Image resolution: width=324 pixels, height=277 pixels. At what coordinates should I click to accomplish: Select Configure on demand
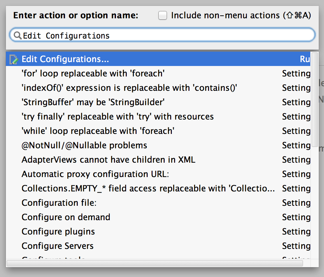point(65,217)
